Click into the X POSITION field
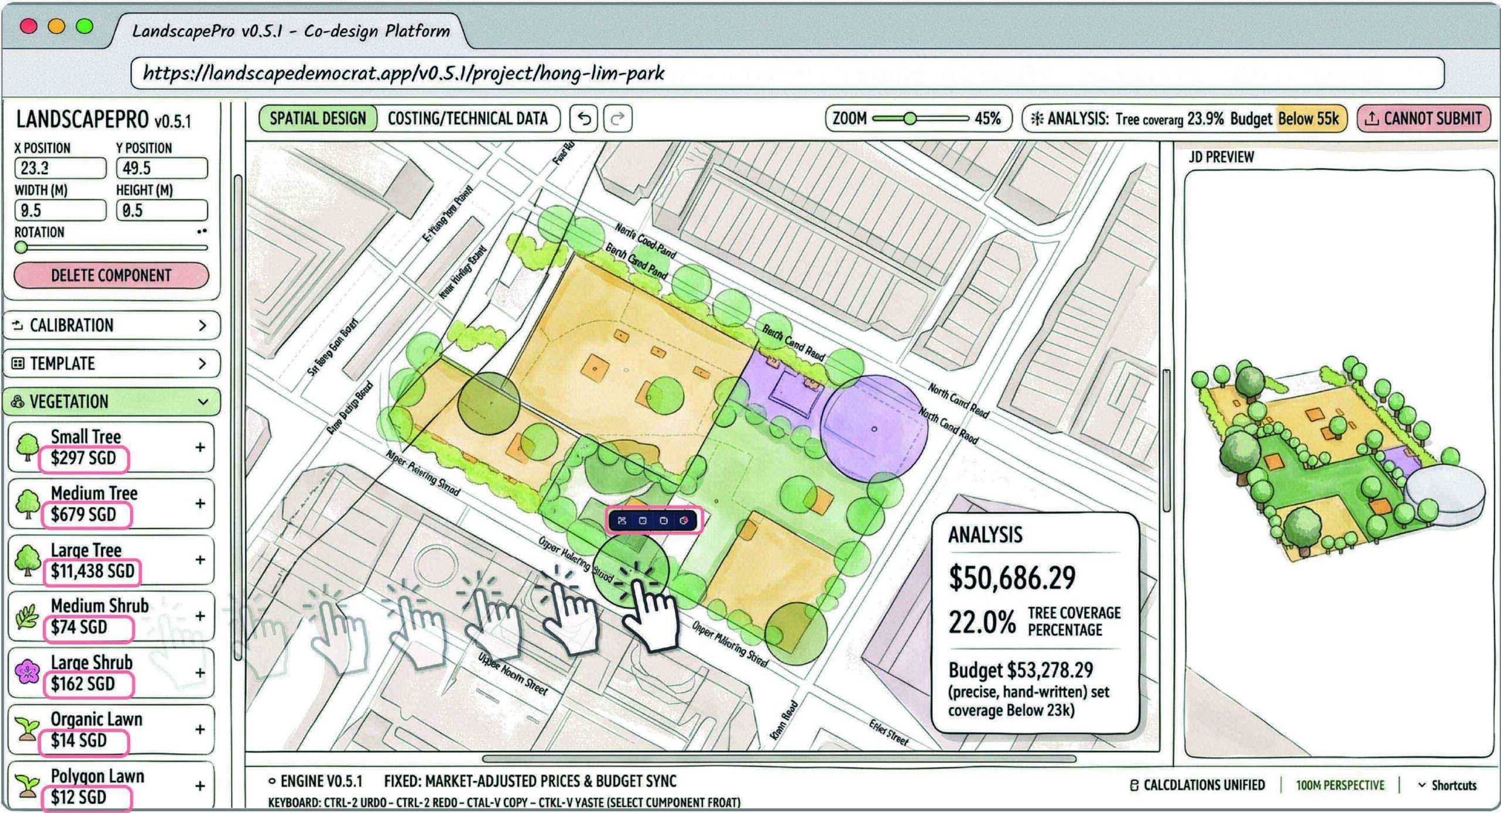This screenshot has width=1501, height=813. [60, 168]
